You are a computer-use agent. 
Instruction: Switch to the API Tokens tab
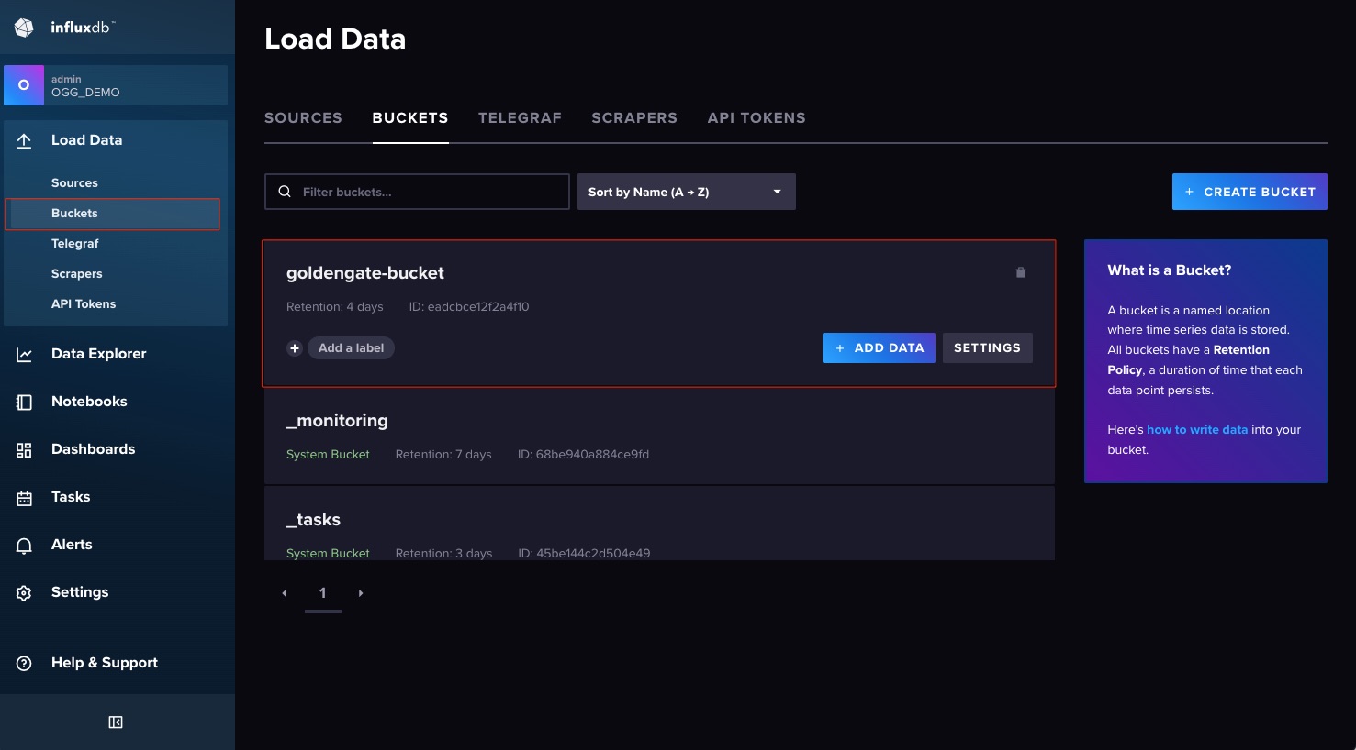point(756,118)
